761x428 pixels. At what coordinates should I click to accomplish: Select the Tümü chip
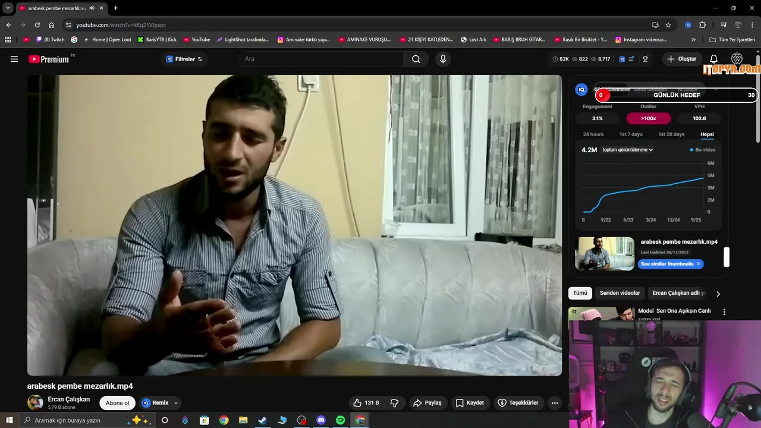pos(580,293)
